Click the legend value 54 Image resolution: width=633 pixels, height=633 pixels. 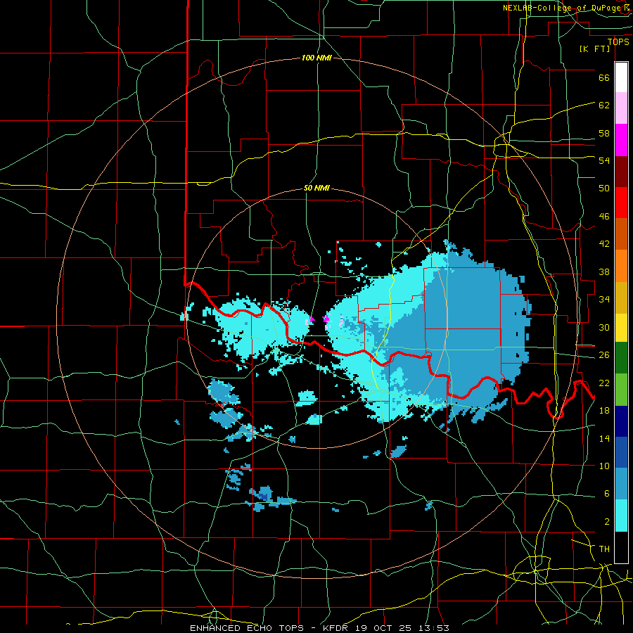pos(604,160)
